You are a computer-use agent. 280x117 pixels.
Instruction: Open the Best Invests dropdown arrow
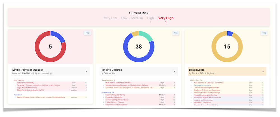point(263,71)
